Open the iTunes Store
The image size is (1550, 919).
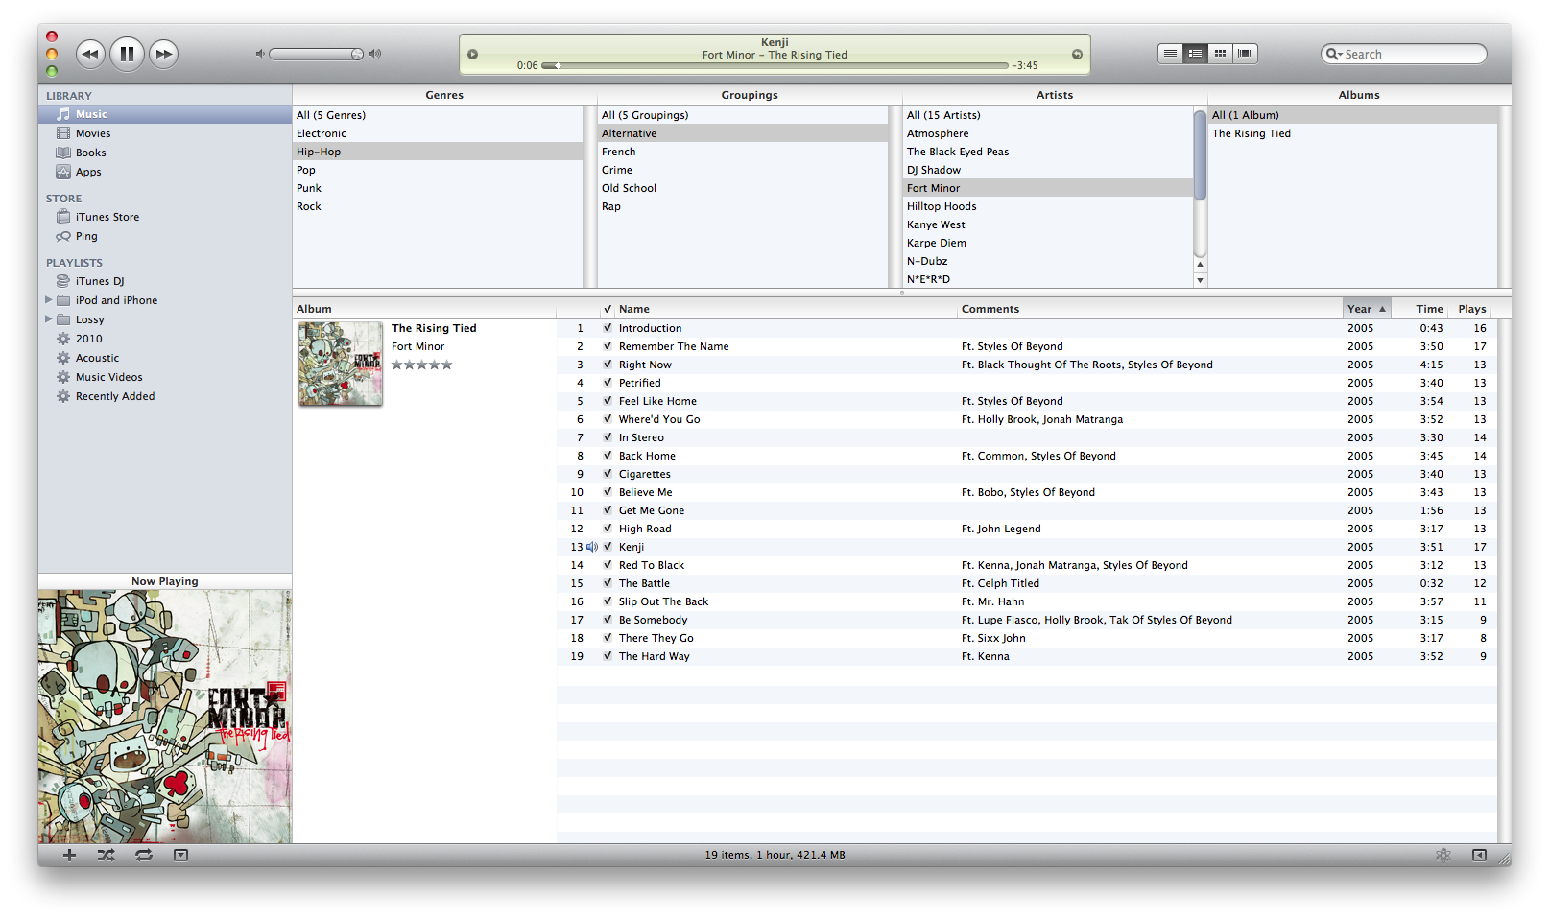[x=165, y=217]
